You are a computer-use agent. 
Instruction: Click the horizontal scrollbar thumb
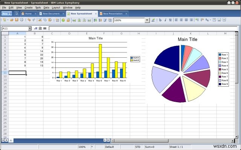click(x=141, y=141)
